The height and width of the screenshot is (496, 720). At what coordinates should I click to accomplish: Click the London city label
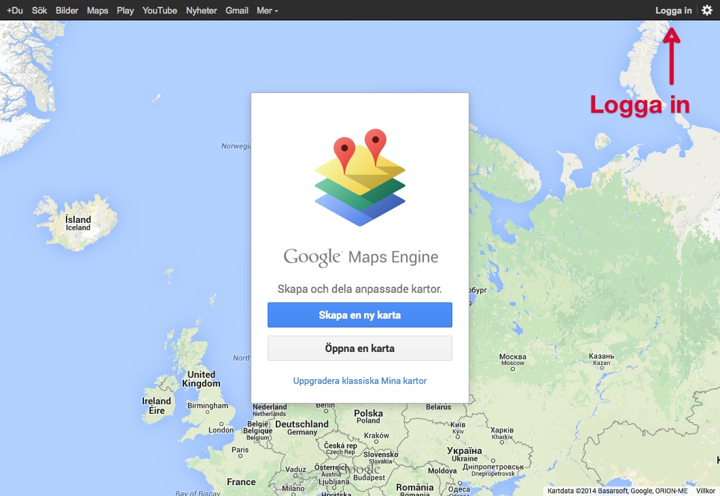pos(221,430)
